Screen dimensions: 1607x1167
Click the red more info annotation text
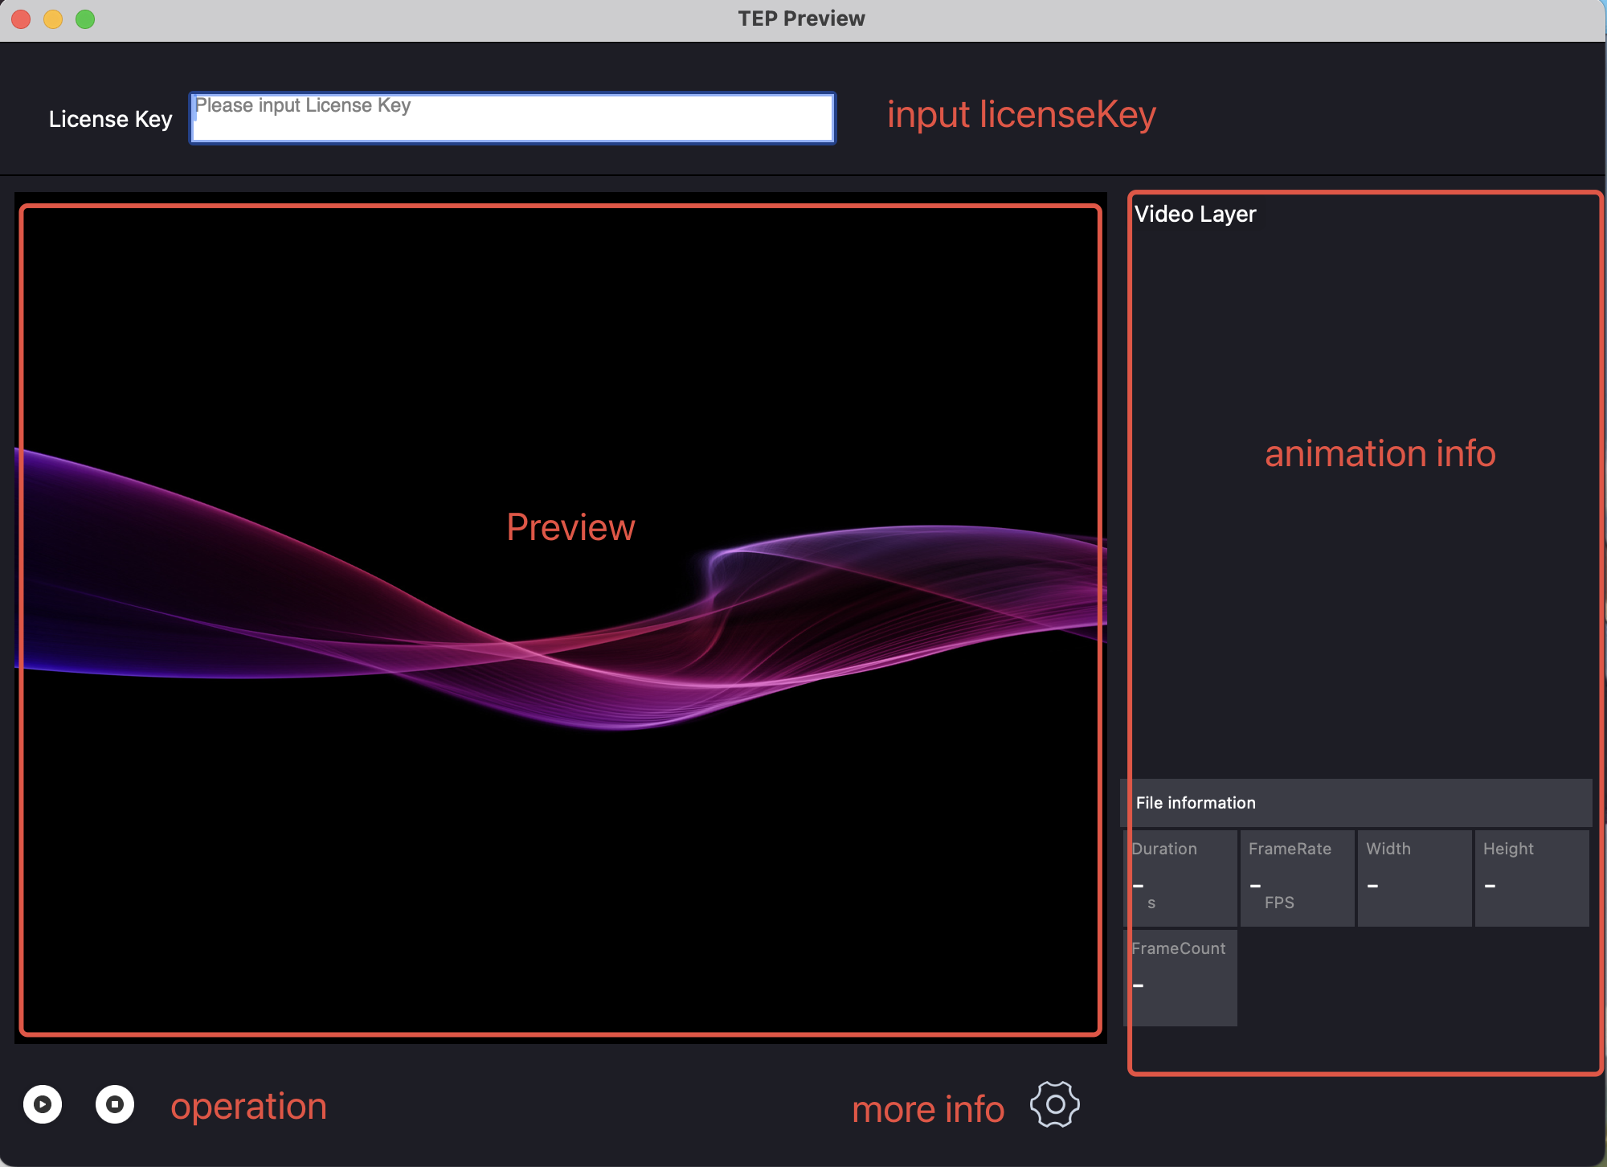click(928, 1110)
